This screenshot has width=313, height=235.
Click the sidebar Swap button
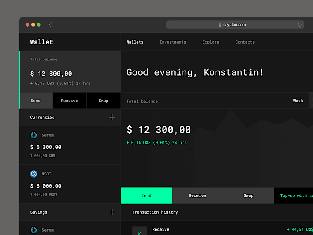pyautogui.click(x=103, y=101)
